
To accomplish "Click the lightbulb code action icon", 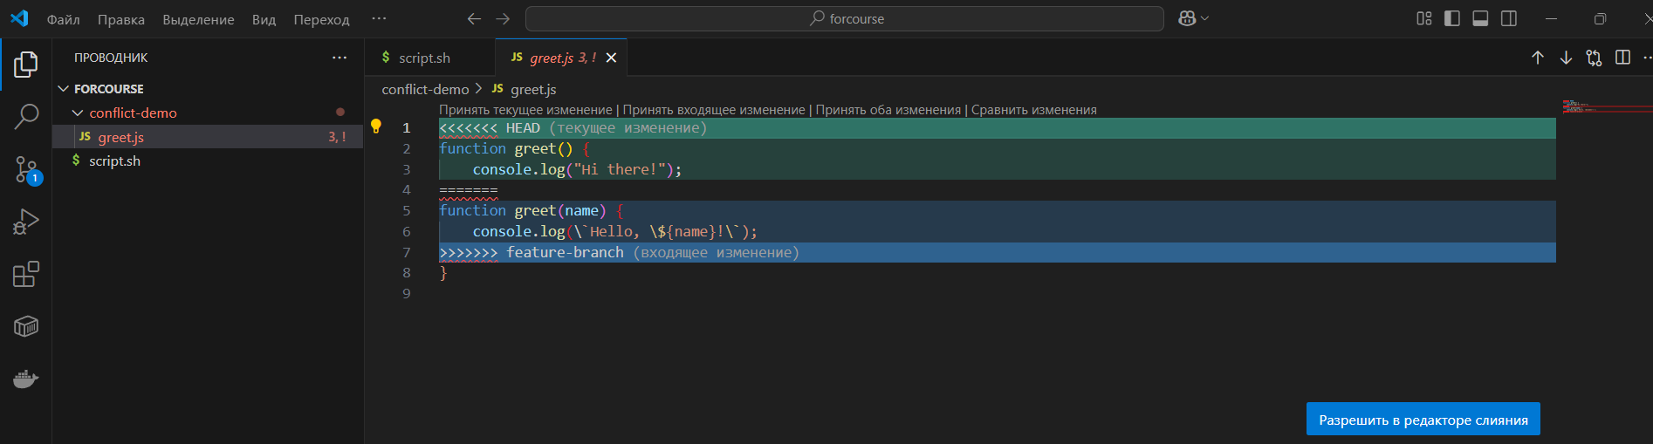I will click(x=376, y=126).
